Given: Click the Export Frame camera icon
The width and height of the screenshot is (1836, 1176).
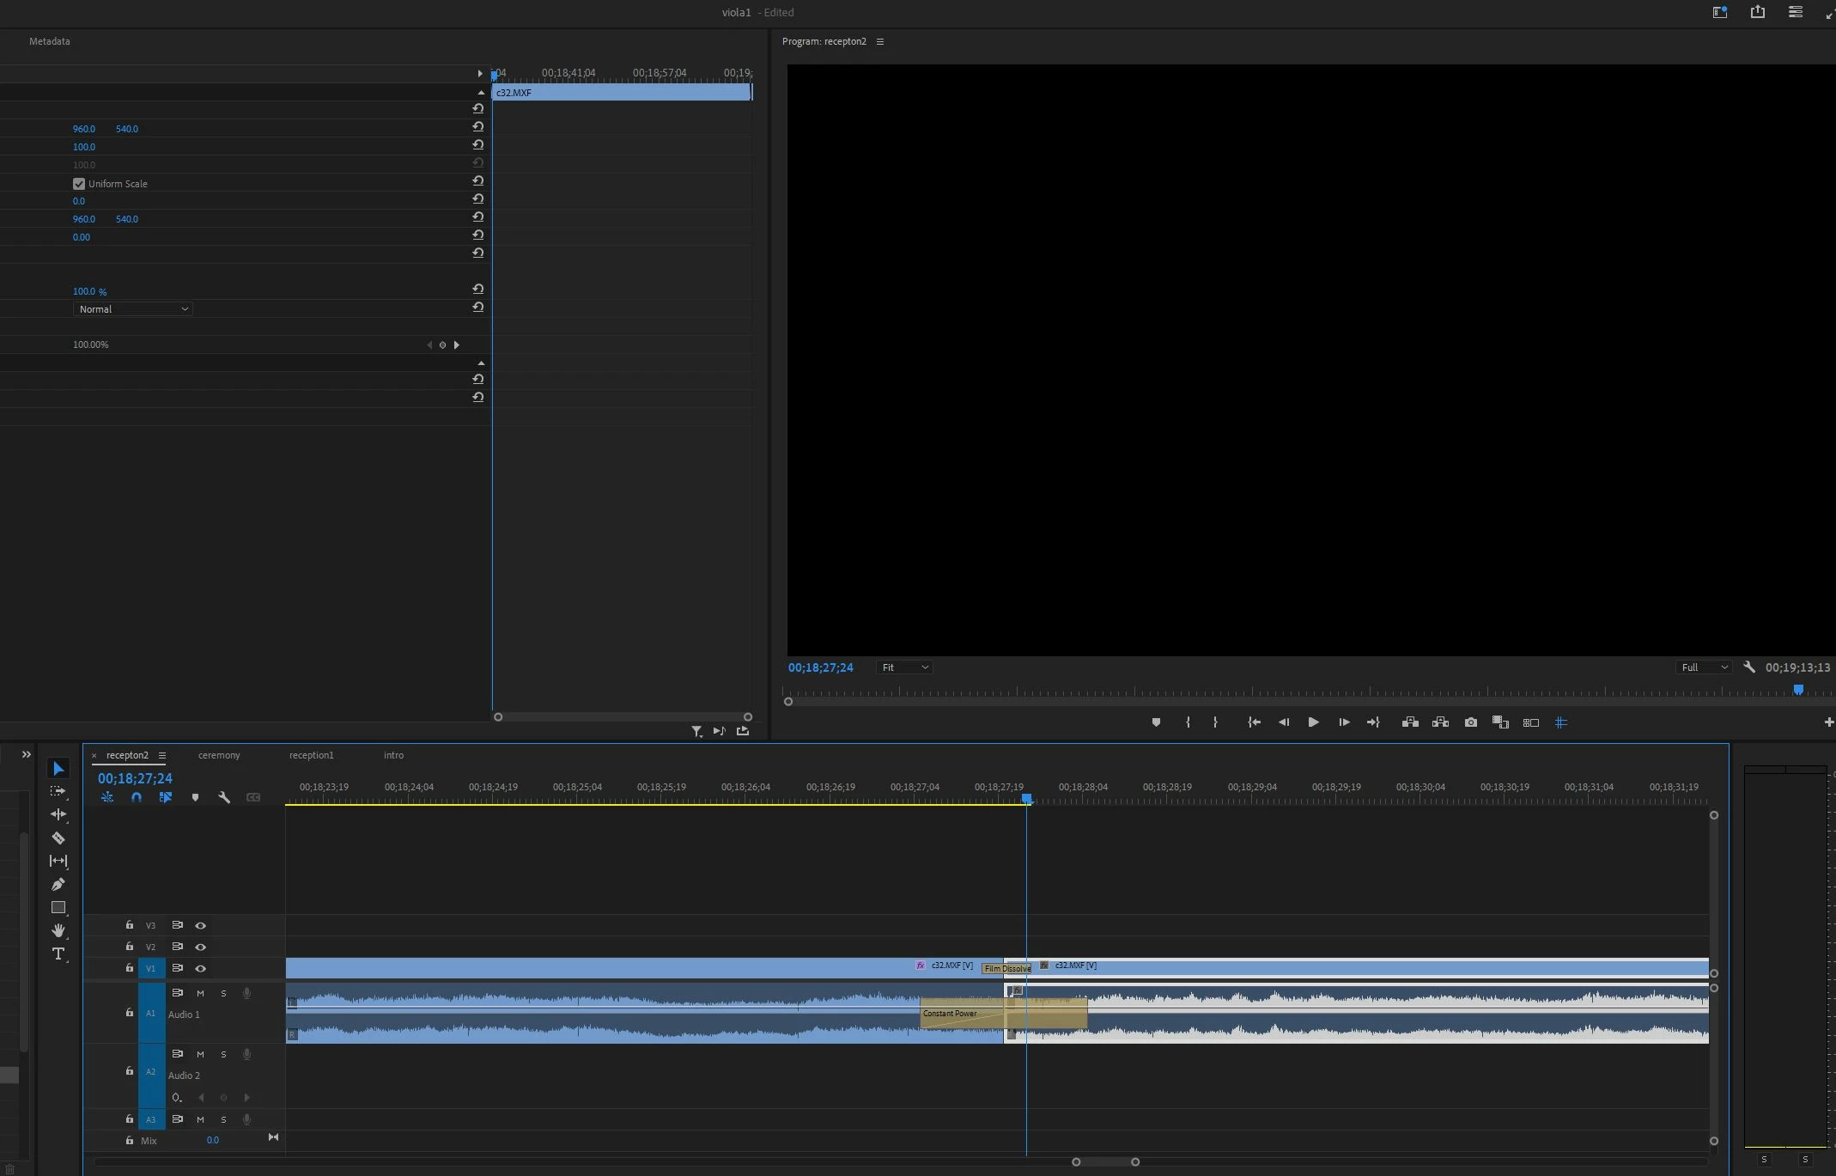Looking at the screenshot, I should (1470, 722).
